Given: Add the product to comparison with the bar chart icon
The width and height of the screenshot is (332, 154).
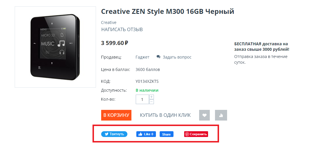Looking at the screenshot, I should (222, 115).
